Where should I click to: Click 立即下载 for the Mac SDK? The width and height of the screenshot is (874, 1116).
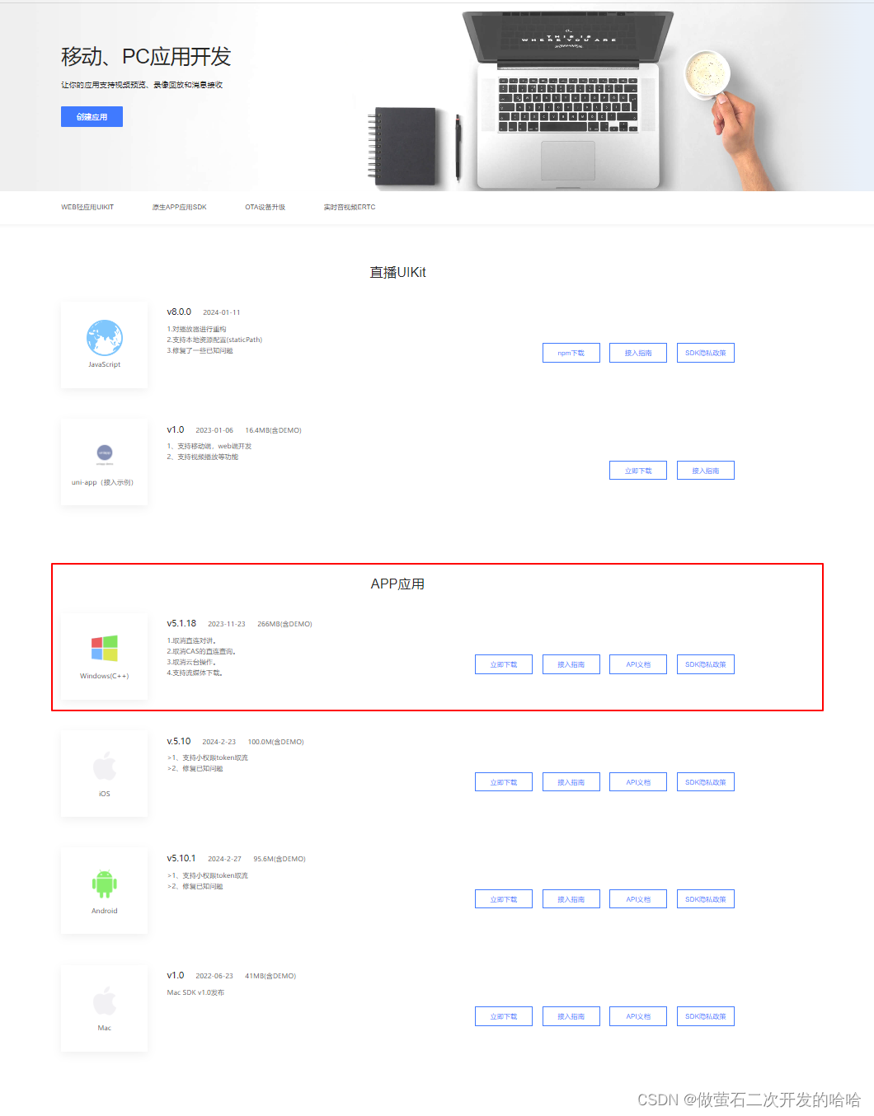[504, 1016]
